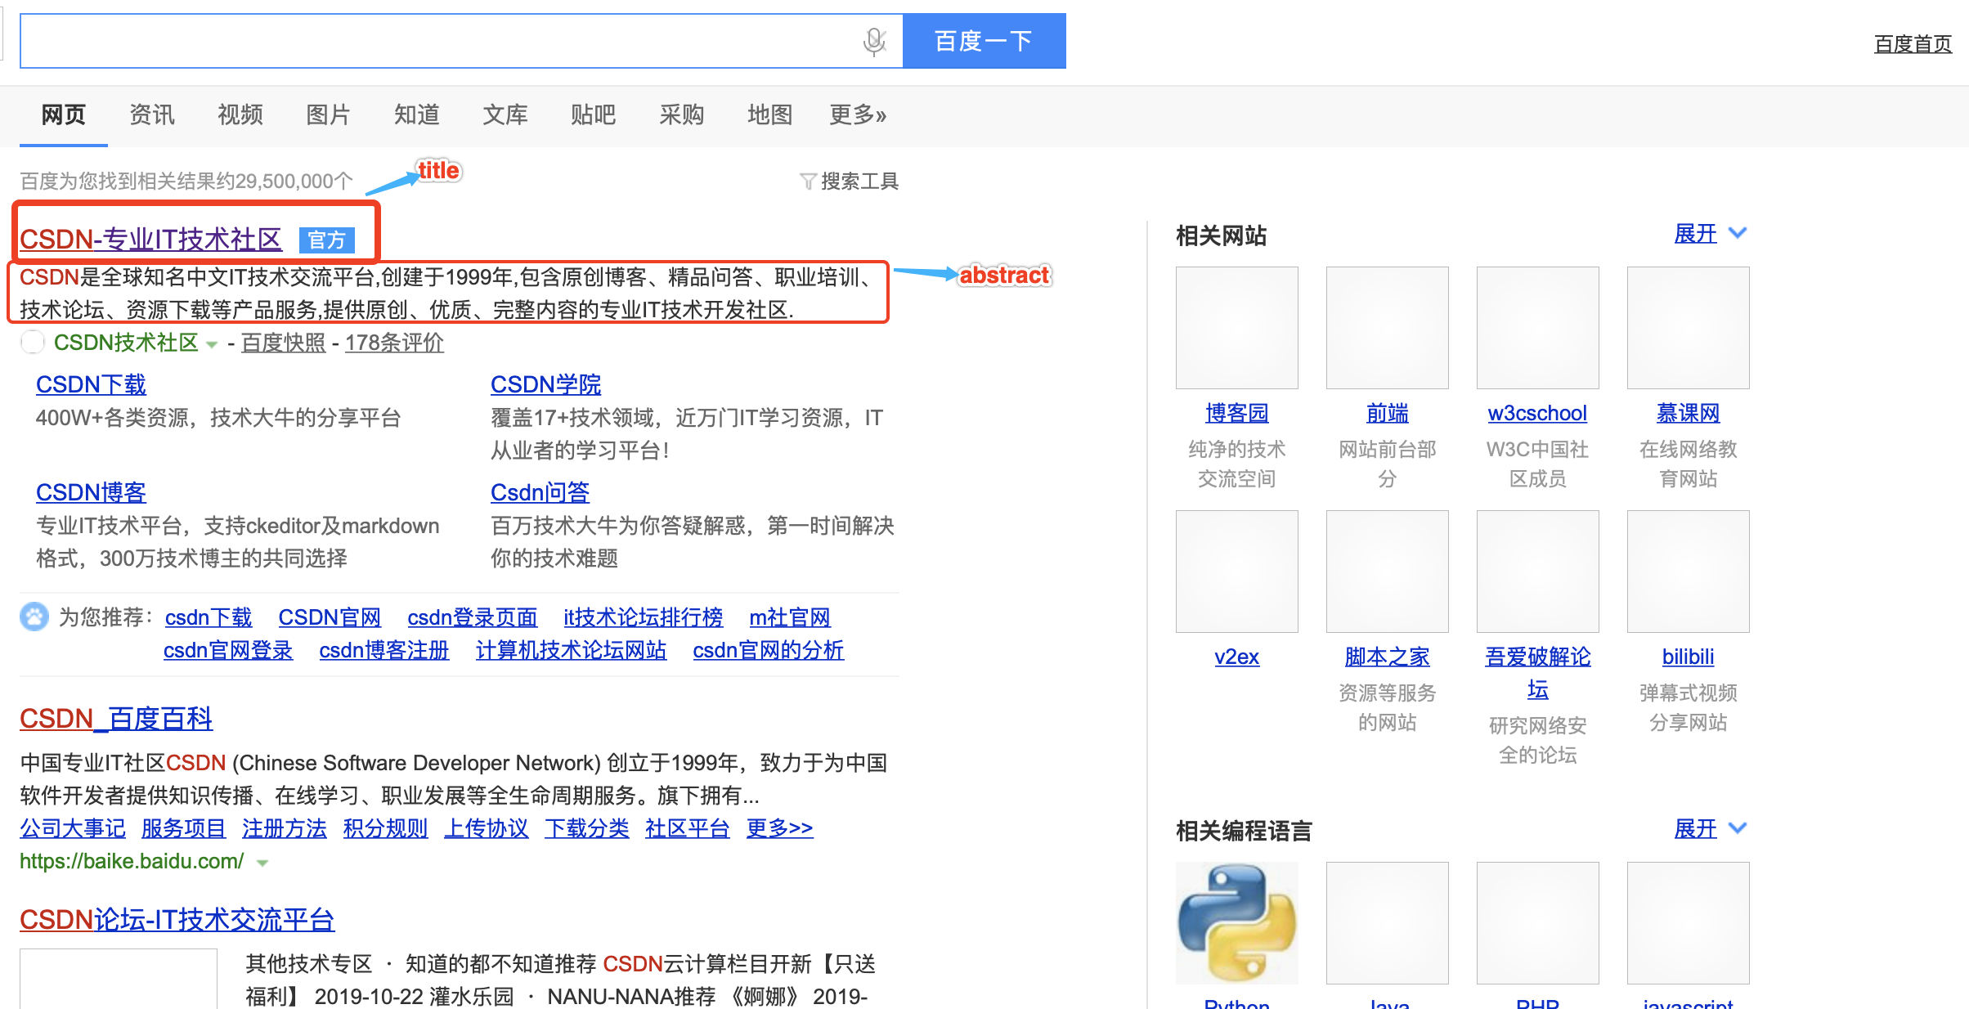This screenshot has width=1969, height=1009.
Task: Open the 文库 tab
Action: [505, 114]
